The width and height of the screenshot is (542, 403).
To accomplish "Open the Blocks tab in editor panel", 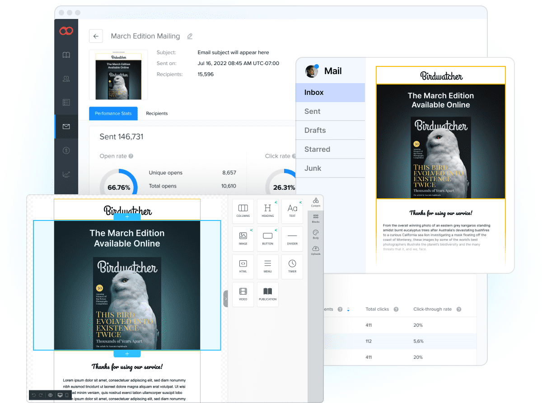I will 316,218.
